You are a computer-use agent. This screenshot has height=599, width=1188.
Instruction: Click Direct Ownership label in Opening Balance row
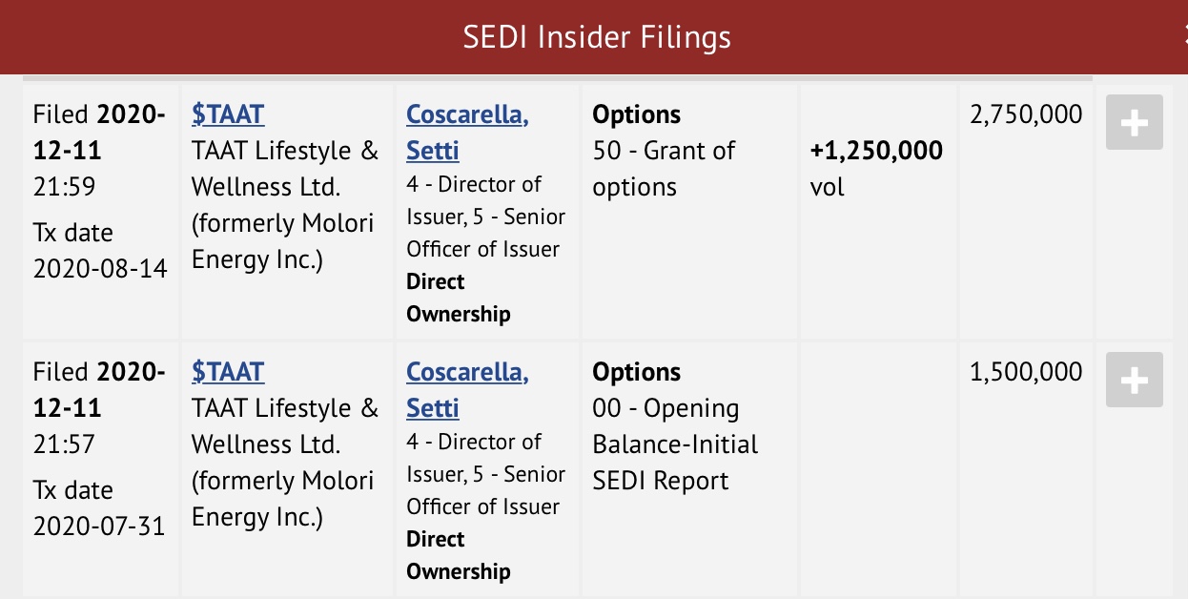458,555
